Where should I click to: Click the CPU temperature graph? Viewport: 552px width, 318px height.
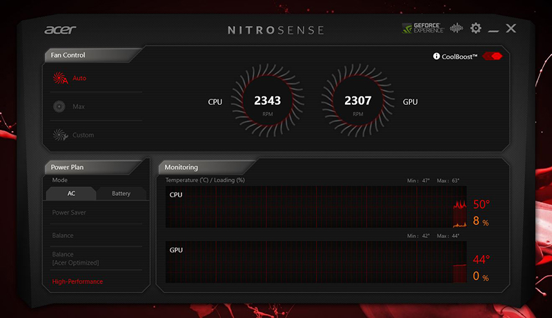[x=316, y=207]
